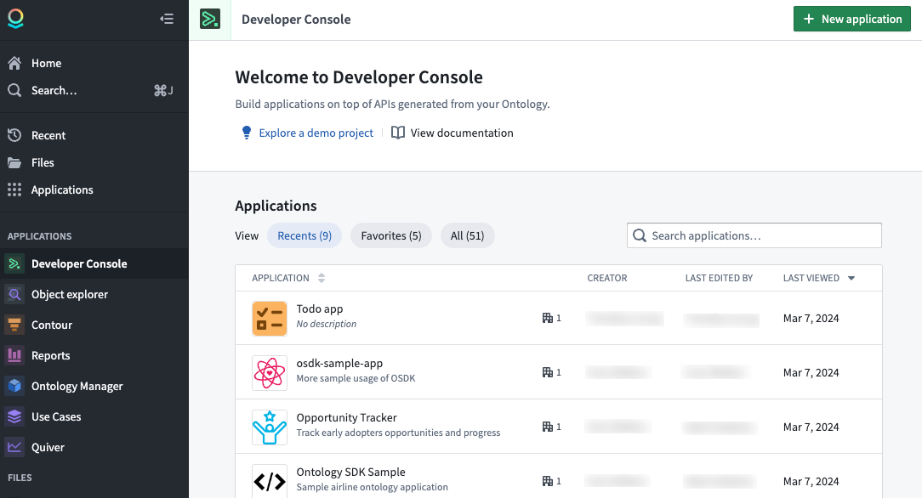Image resolution: width=922 pixels, height=498 pixels.
Task: Switch to the Favorites (5) filter
Action: 390,235
